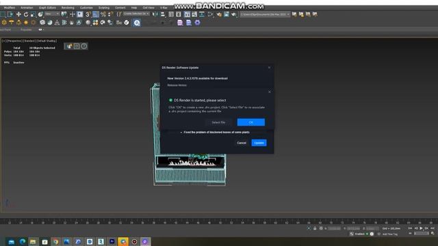Go to the end frame
The height and width of the screenshot is (246, 438).
pos(432,228)
